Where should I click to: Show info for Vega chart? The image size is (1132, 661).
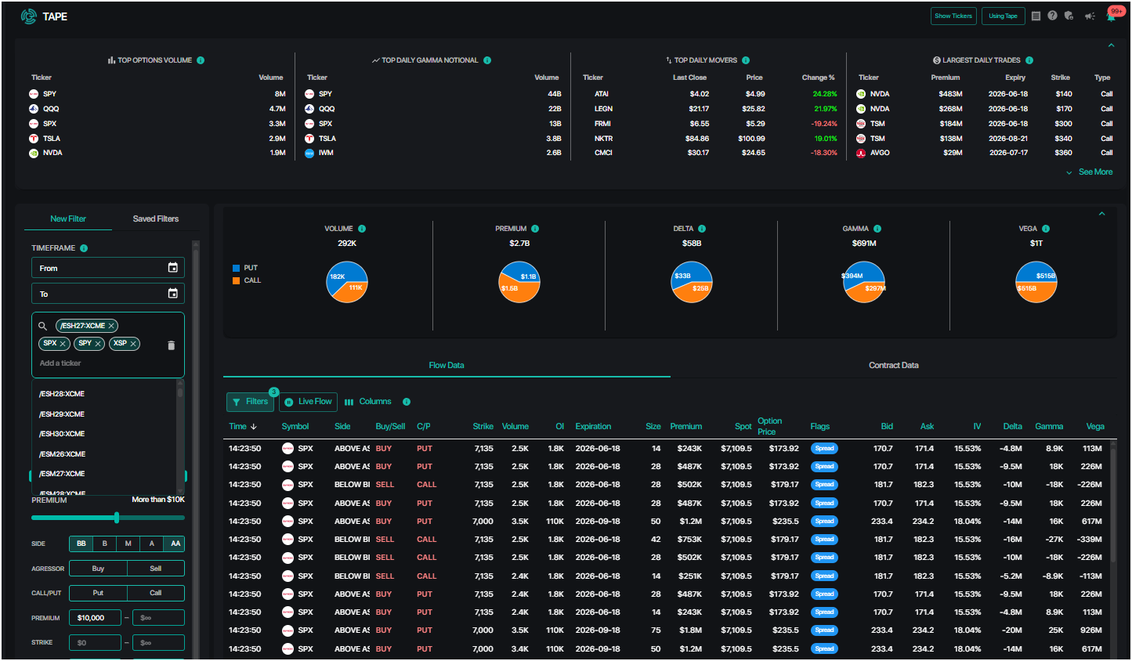(1046, 229)
